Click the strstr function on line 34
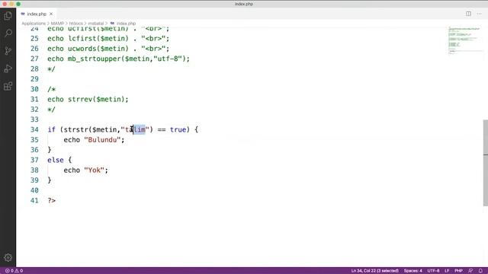This screenshot has height=274, width=488. tap(76, 129)
